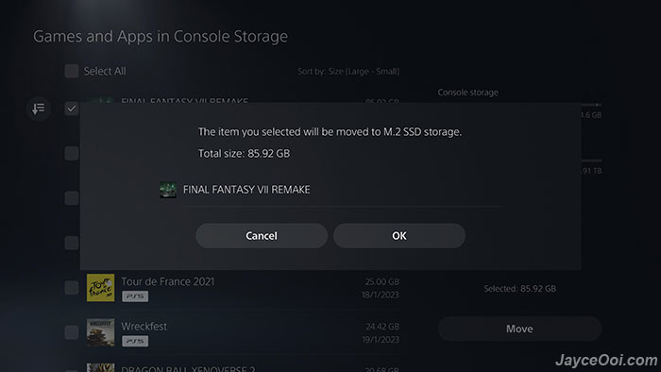Check the Select All checkbox
Screen dimensions: 661x372
[x=72, y=71]
